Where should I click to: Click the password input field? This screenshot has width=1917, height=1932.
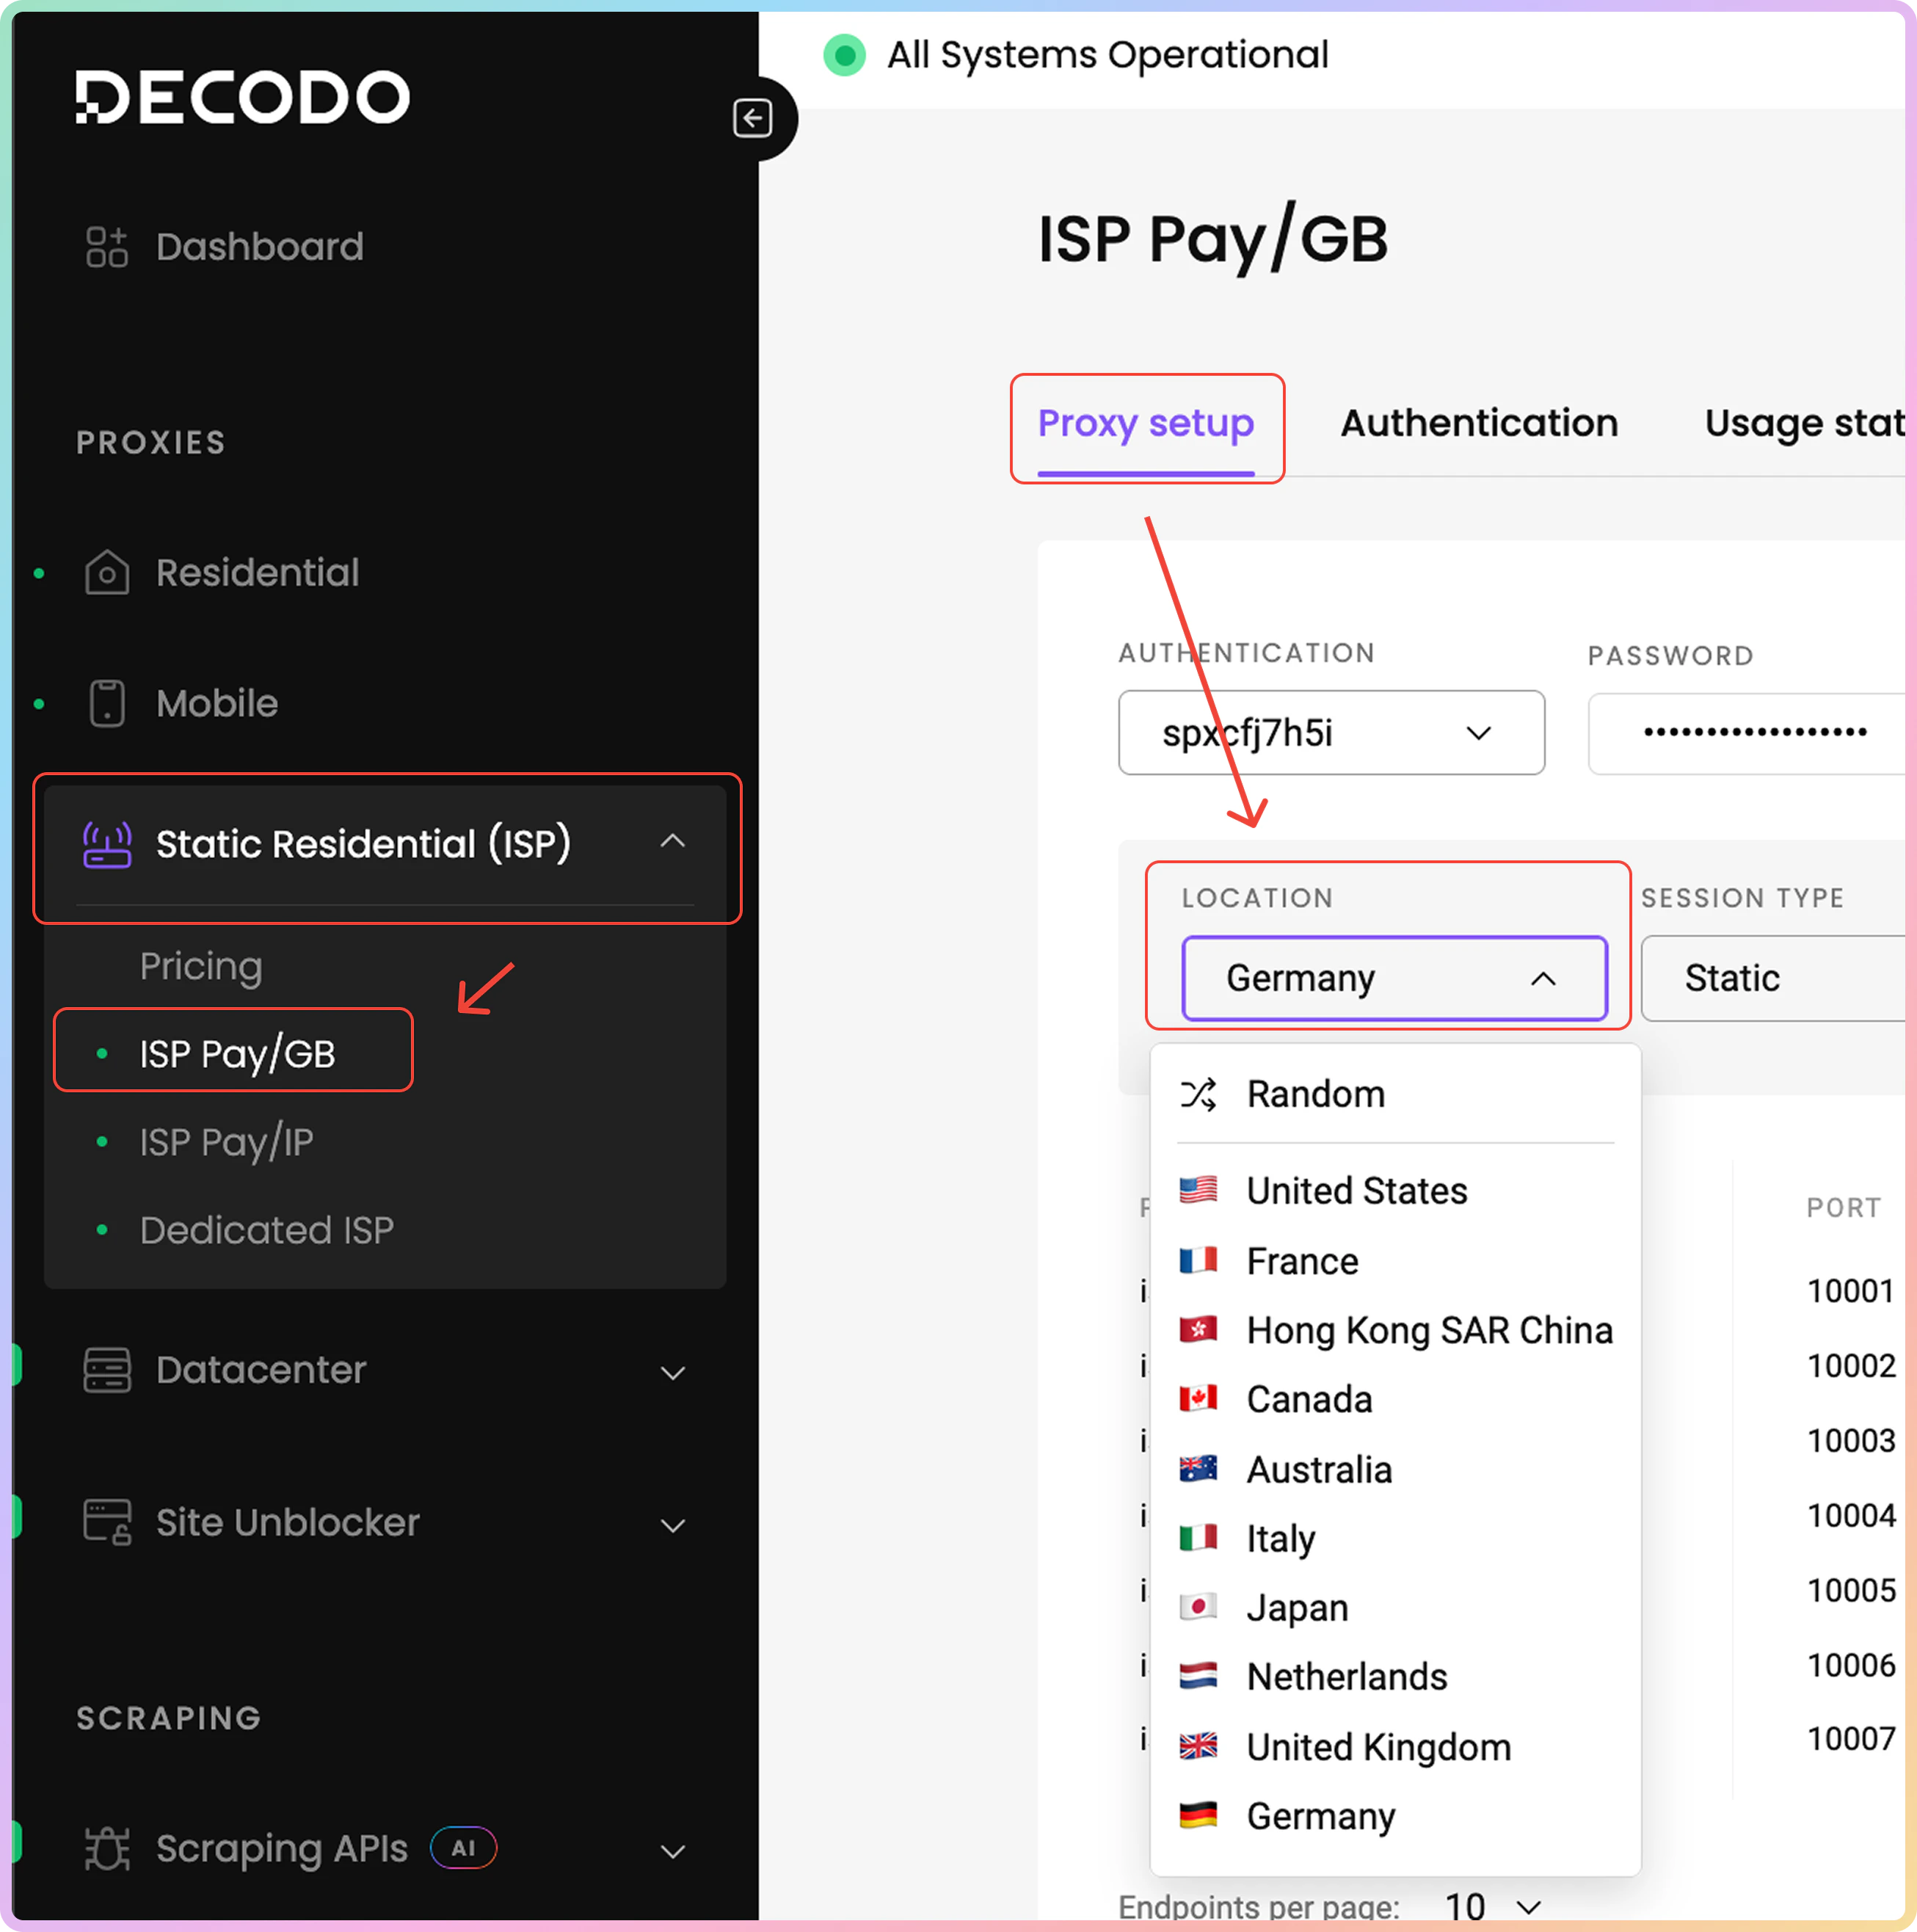[x=1750, y=733]
